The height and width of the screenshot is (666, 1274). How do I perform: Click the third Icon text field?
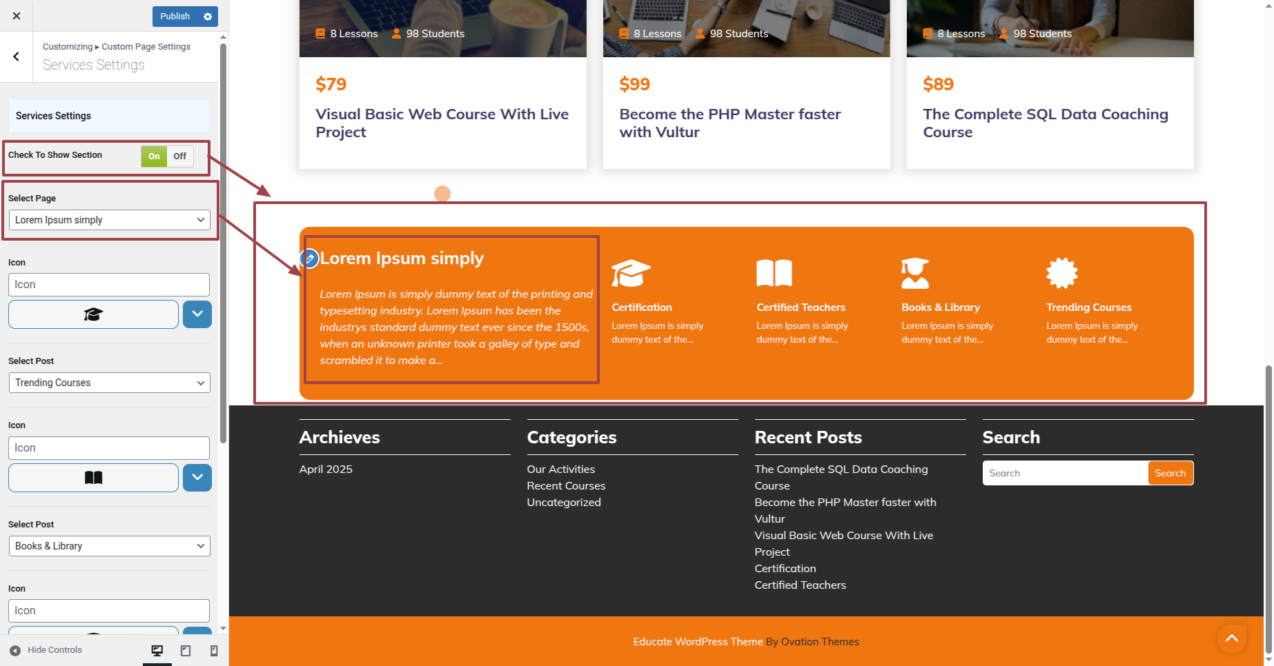pyautogui.click(x=109, y=611)
